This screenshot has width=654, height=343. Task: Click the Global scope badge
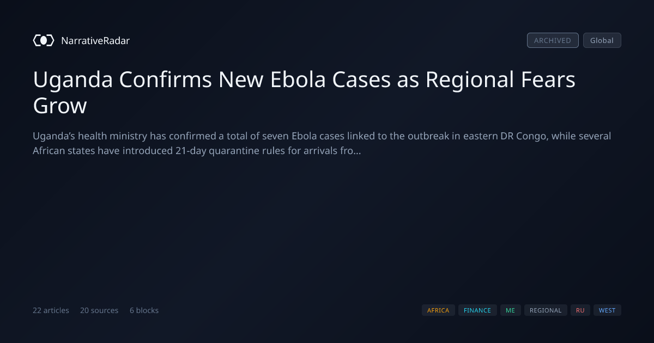pos(602,40)
